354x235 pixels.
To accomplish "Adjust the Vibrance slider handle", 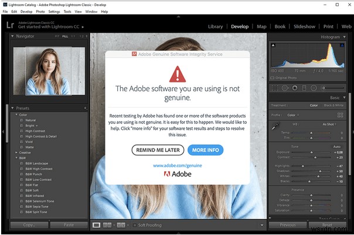I will click(x=311, y=206).
